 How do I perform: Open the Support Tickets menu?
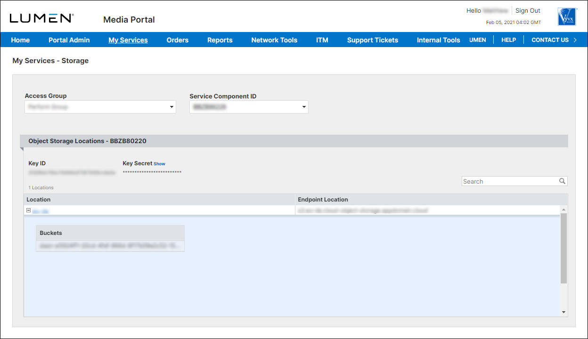pyautogui.click(x=373, y=40)
